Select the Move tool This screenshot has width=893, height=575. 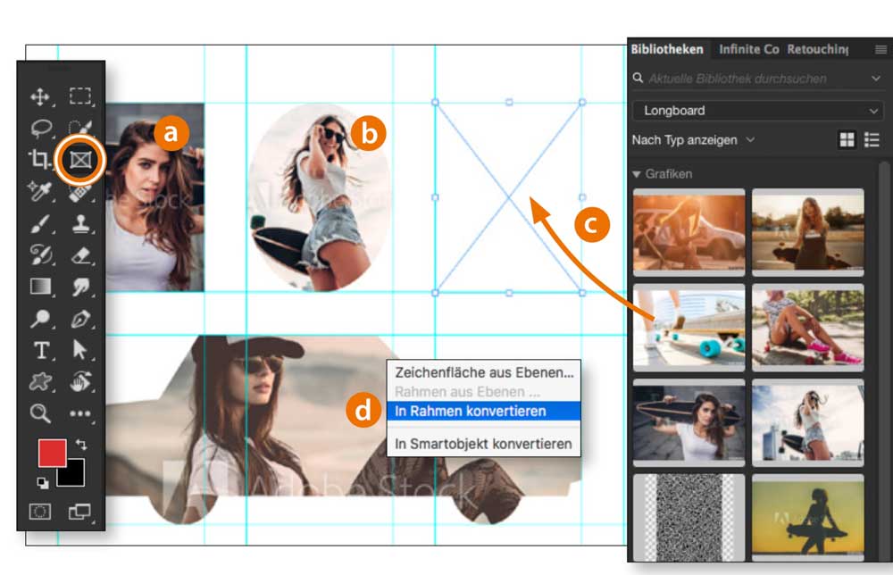tap(40, 96)
